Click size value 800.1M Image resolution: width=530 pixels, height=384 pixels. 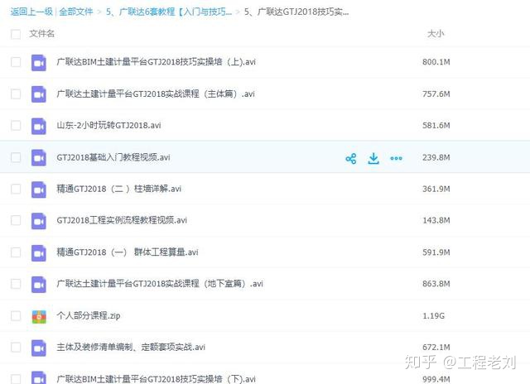coord(436,62)
